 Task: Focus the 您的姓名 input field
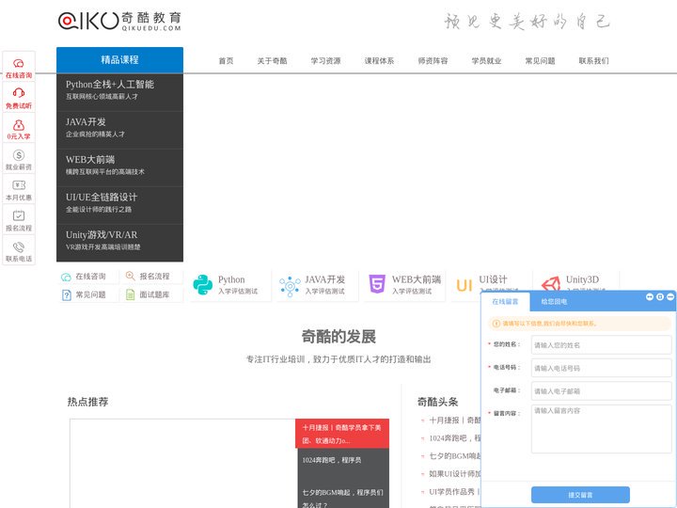[x=602, y=344]
